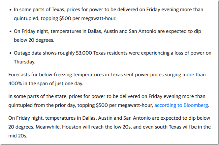Open the "according to Bloomberg" link

click(x=181, y=106)
